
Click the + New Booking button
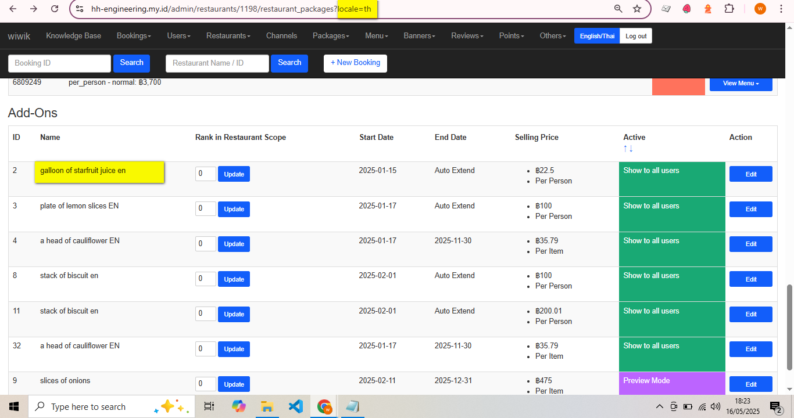coord(355,63)
